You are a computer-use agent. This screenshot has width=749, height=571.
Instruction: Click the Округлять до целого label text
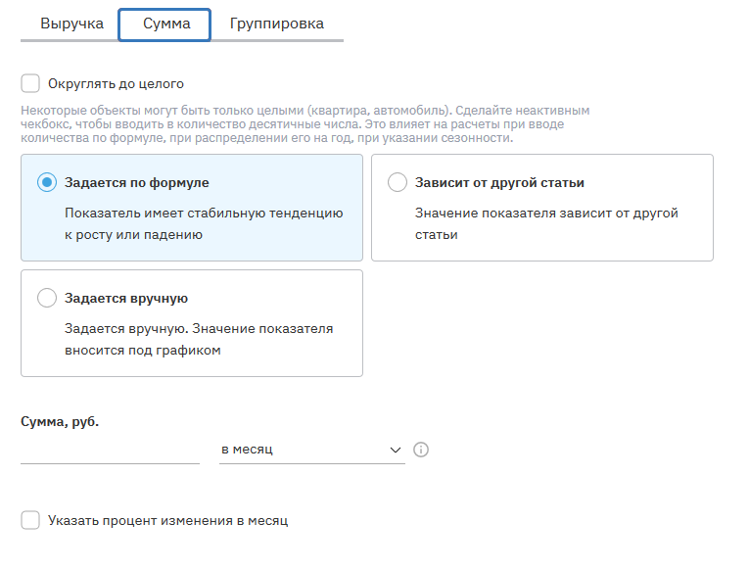(x=116, y=84)
